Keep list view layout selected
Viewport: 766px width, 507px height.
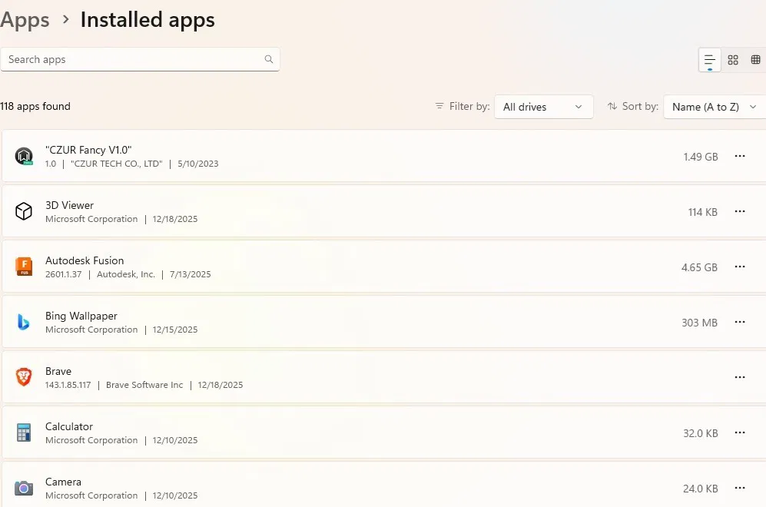(x=708, y=59)
